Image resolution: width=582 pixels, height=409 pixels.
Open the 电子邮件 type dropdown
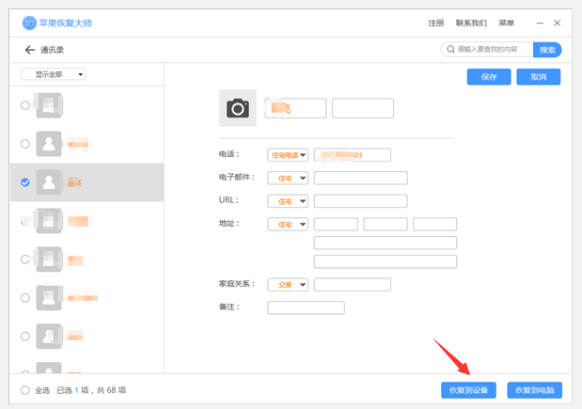pyautogui.click(x=288, y=178)
